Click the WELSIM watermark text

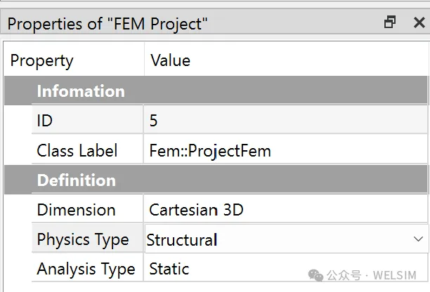click(395, 275)
